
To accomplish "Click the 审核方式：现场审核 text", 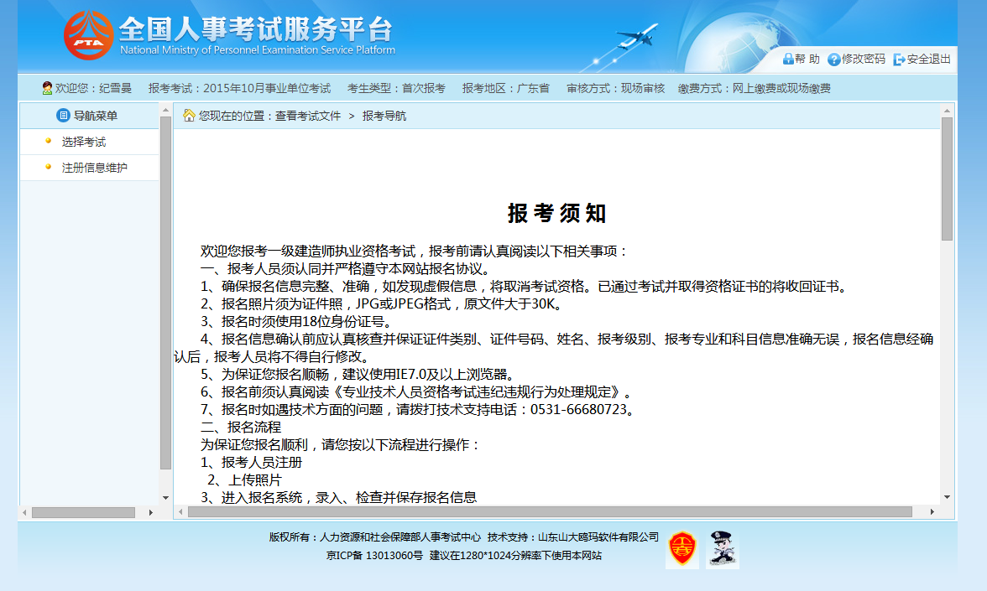I will coord(616,89).
